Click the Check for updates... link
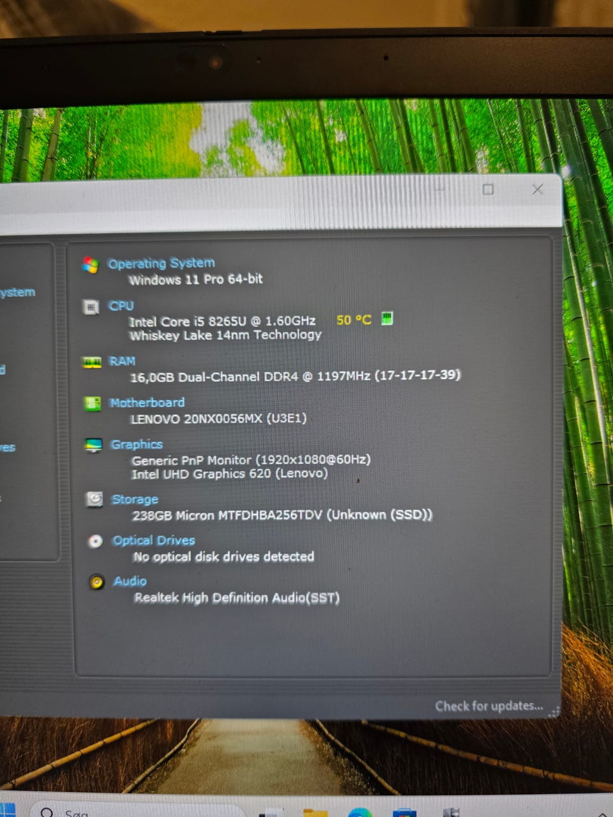 point(489,705)
